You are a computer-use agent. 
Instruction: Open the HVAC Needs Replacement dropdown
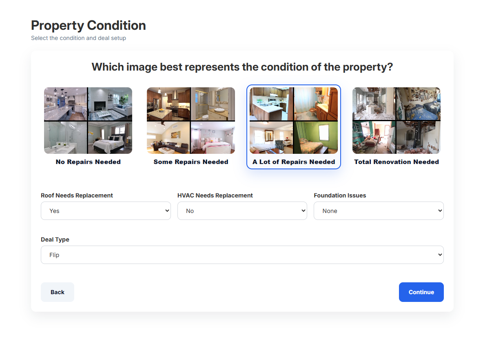pyautogui.click(x=242, y=211)
